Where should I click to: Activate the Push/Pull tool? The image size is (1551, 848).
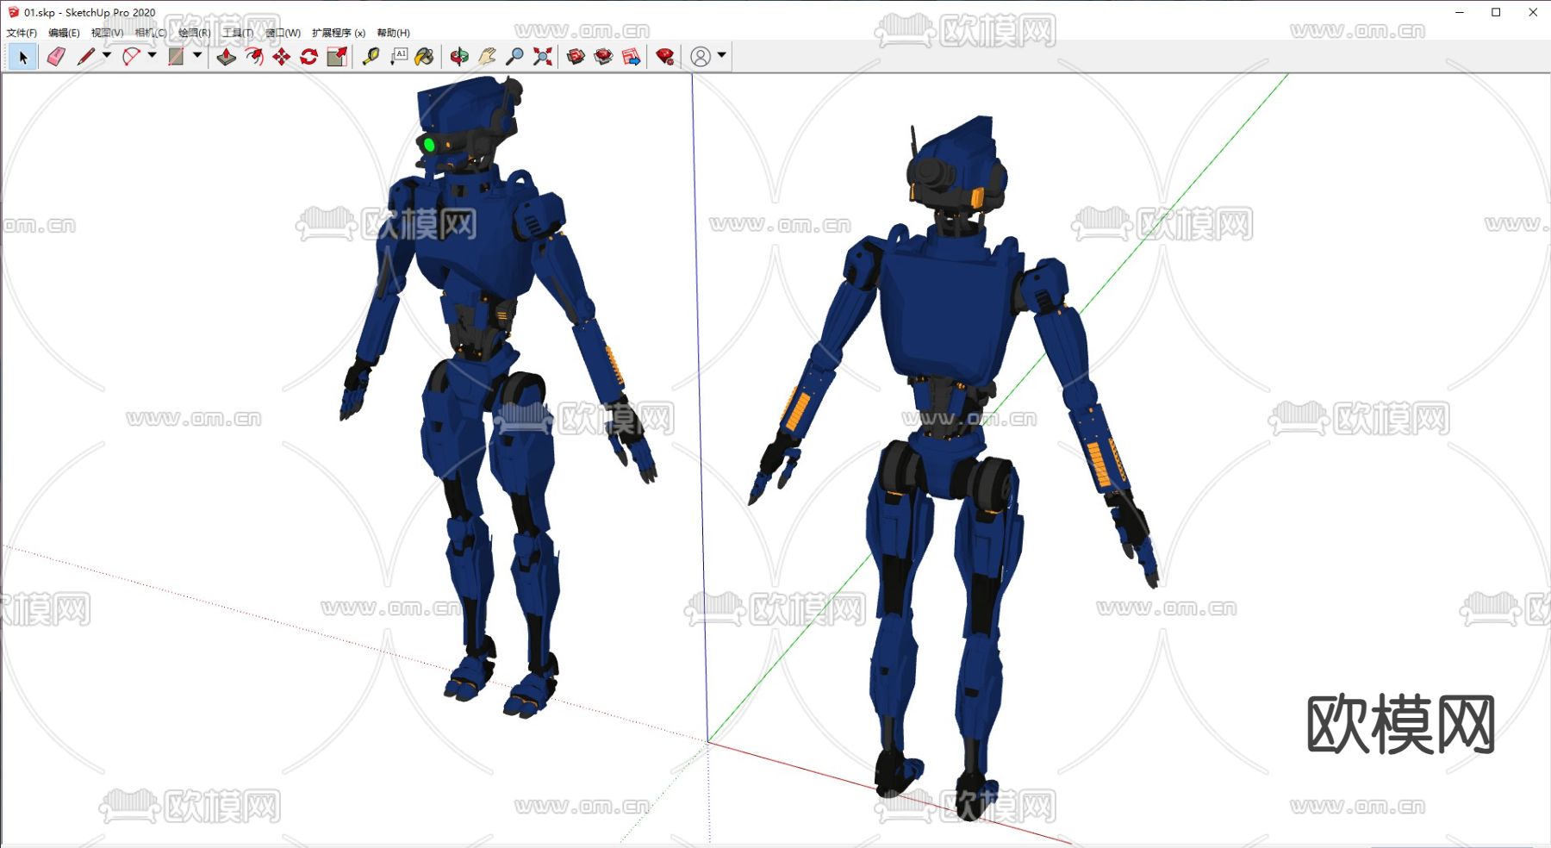(226, 57)
